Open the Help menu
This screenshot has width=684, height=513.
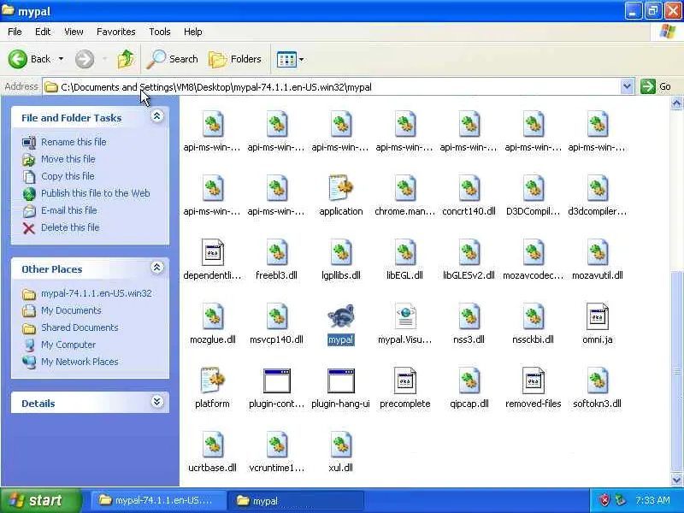[193, 32]
